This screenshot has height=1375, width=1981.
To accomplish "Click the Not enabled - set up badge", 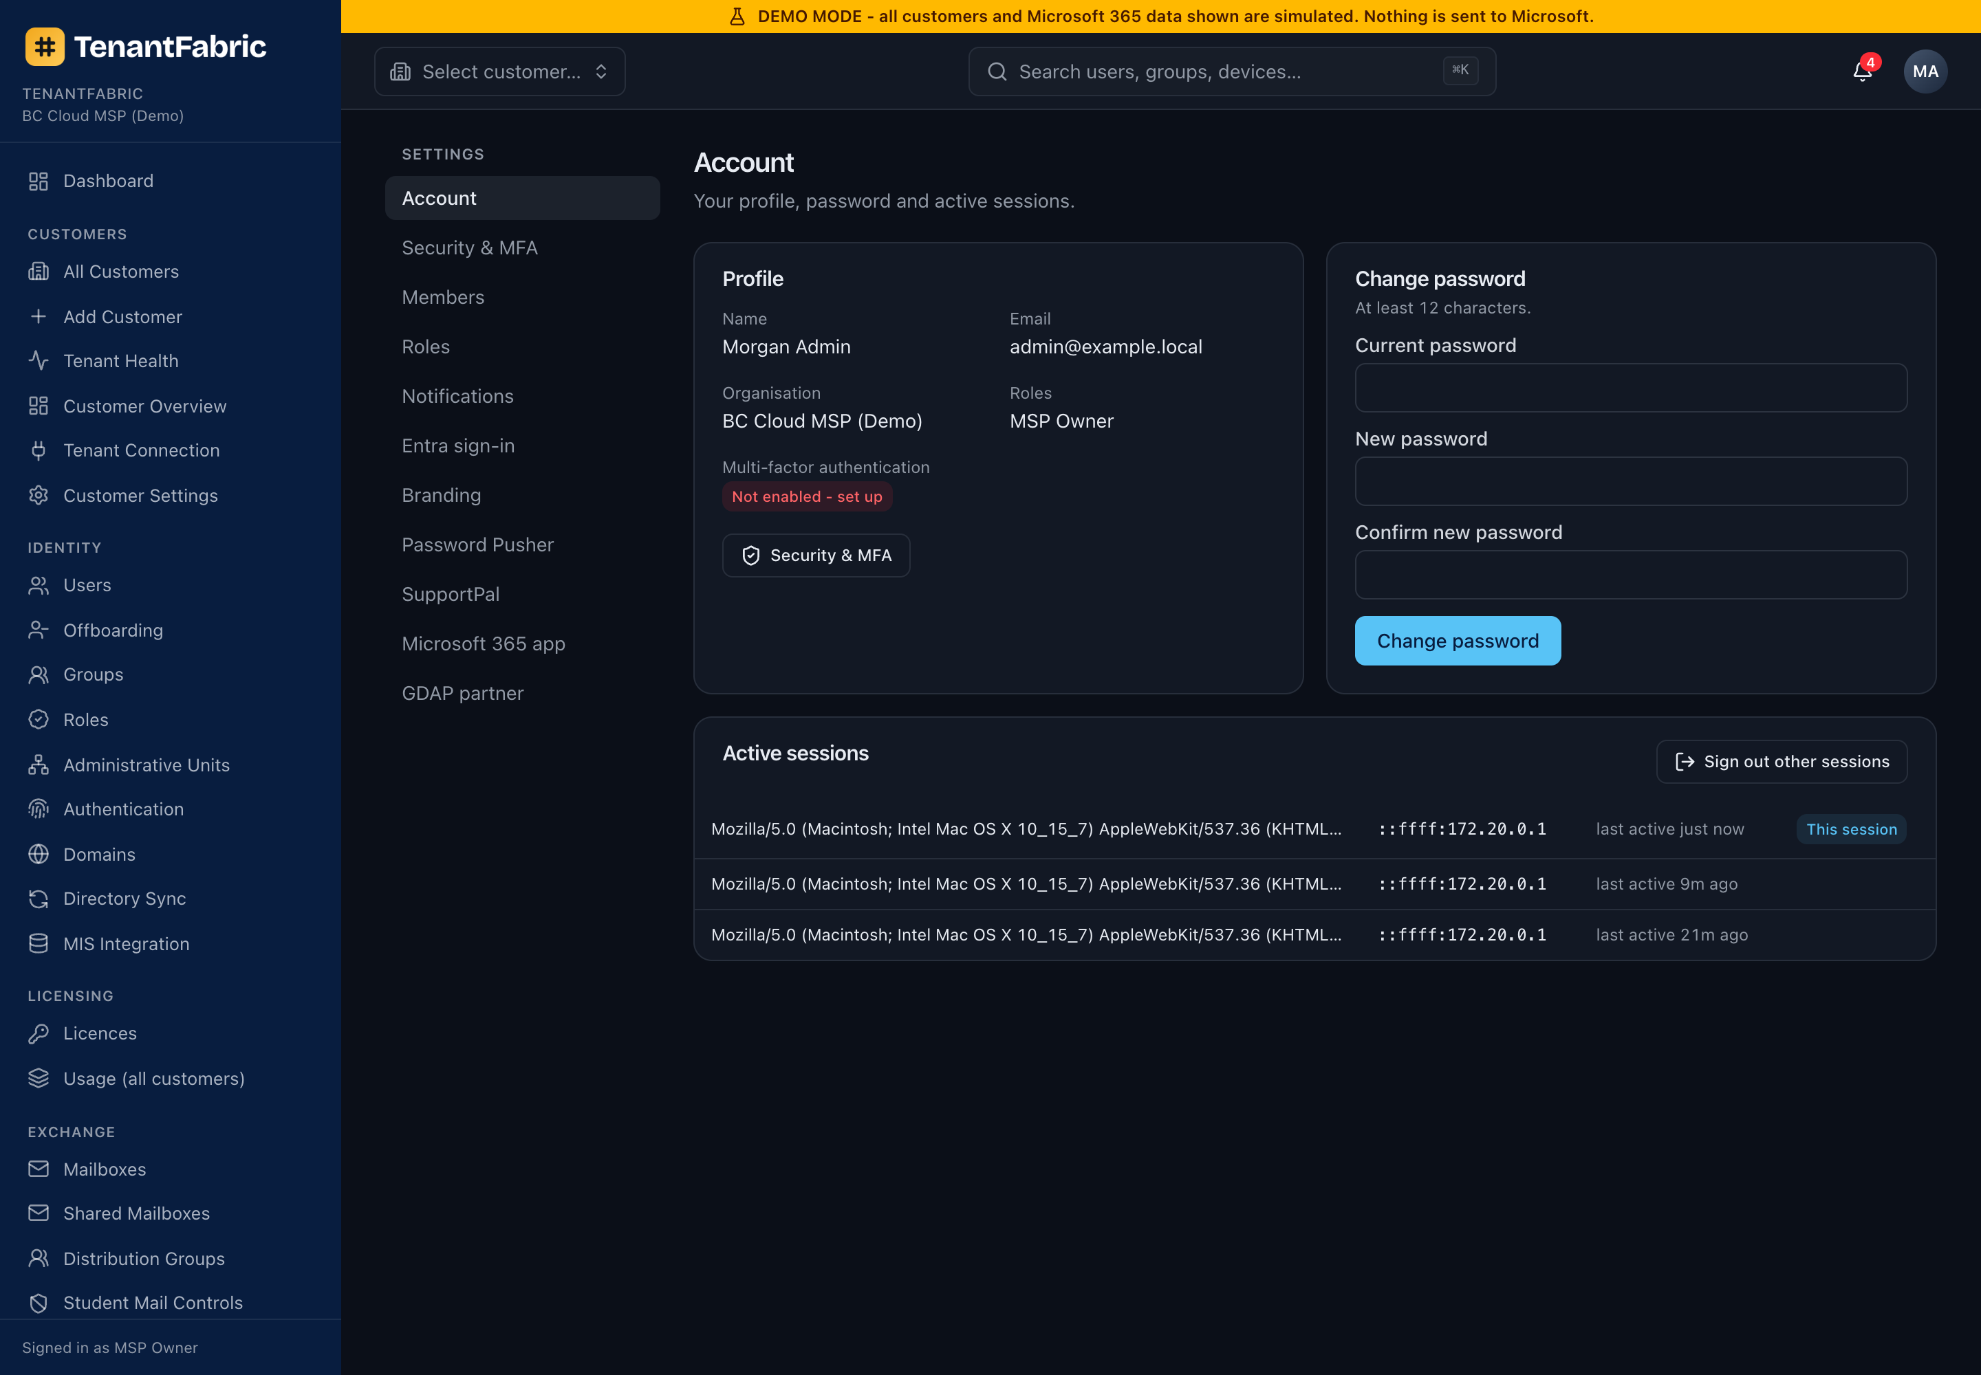I will (807, 497).
